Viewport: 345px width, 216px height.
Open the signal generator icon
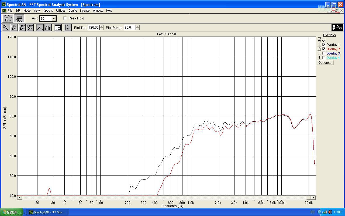pos(337,27)
